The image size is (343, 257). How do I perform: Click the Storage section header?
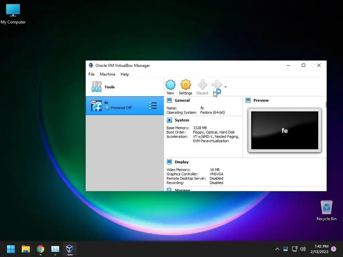point(182,190)
